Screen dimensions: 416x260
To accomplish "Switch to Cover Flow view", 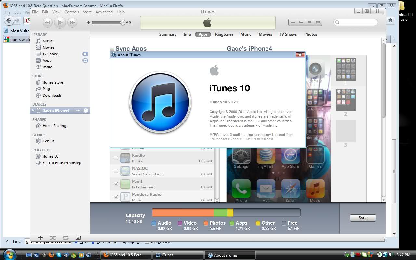I will pyautogui.click(x=318, y=22).
